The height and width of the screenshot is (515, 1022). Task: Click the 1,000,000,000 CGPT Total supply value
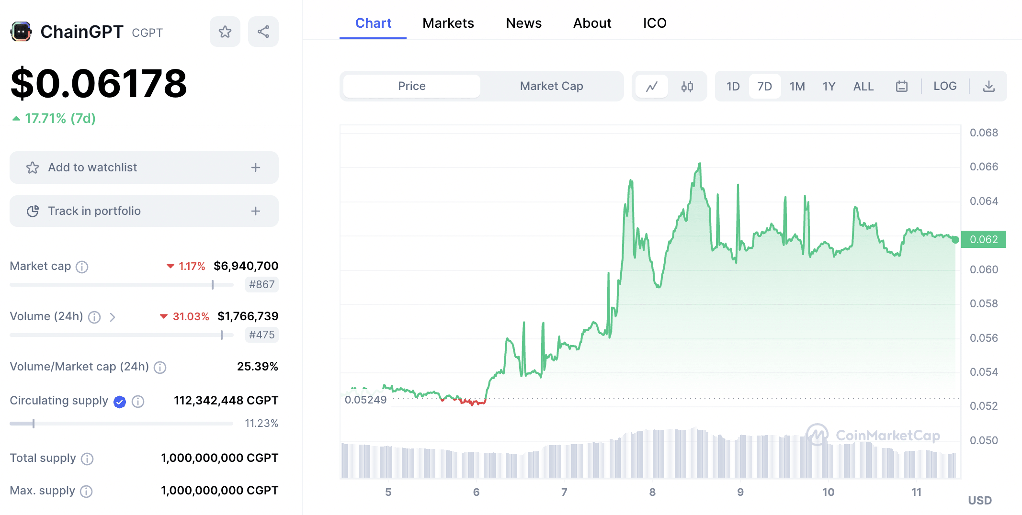(x=220, y=458)
